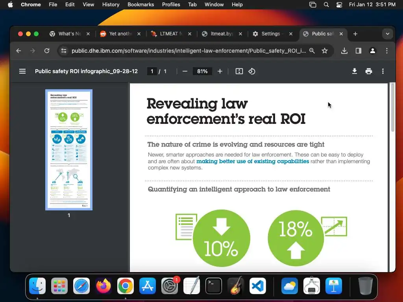Click the 81% zoom level field
This screenshot has height=302, width=403.
[202, 71]
